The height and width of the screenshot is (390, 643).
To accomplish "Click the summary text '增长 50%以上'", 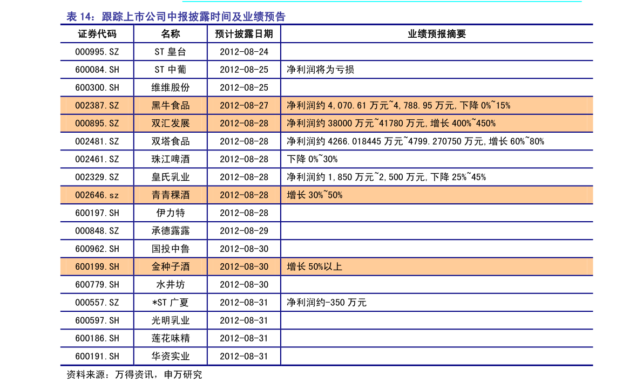I will pos(315,266).
